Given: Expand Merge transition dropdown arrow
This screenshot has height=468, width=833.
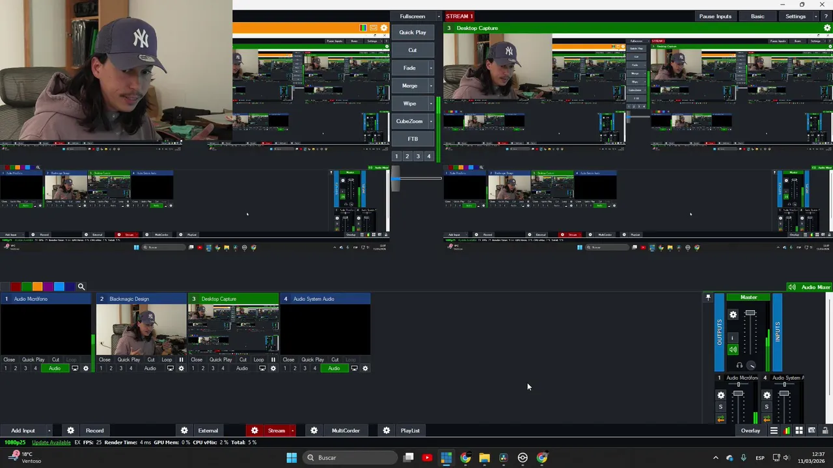Looking at the screenshot, I should click(431, 86).
